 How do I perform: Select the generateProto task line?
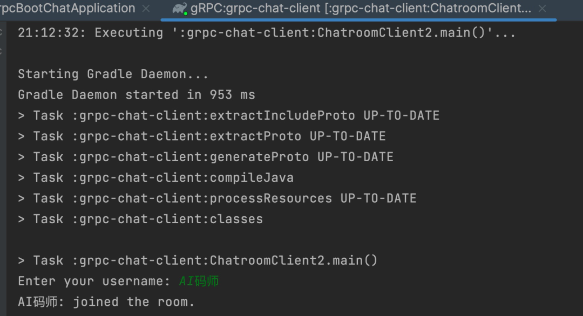click(206, 157)
